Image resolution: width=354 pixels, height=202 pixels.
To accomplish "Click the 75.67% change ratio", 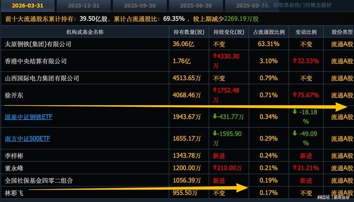I will tap(306, 95).
